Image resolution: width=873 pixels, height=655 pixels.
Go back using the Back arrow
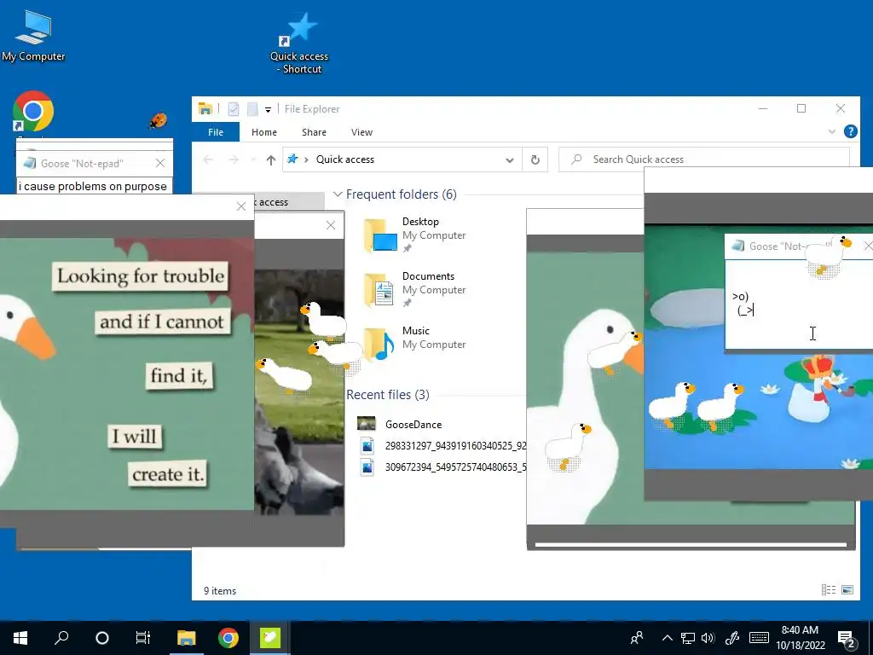coord(208,159)
